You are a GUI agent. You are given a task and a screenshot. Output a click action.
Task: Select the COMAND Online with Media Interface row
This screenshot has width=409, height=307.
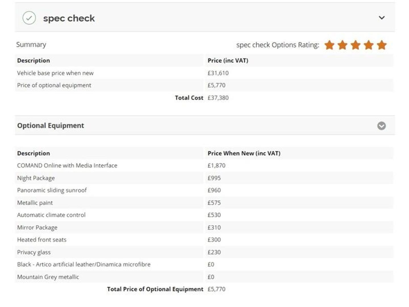(x=204, y=165)
